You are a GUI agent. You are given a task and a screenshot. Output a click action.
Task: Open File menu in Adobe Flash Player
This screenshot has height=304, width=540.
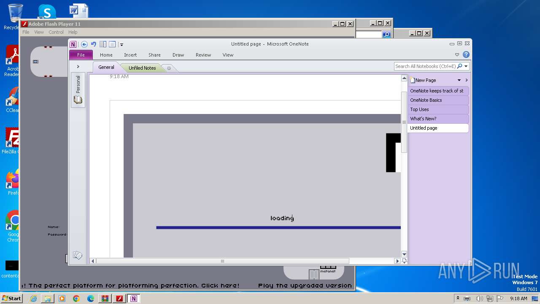tap(26, 32)
